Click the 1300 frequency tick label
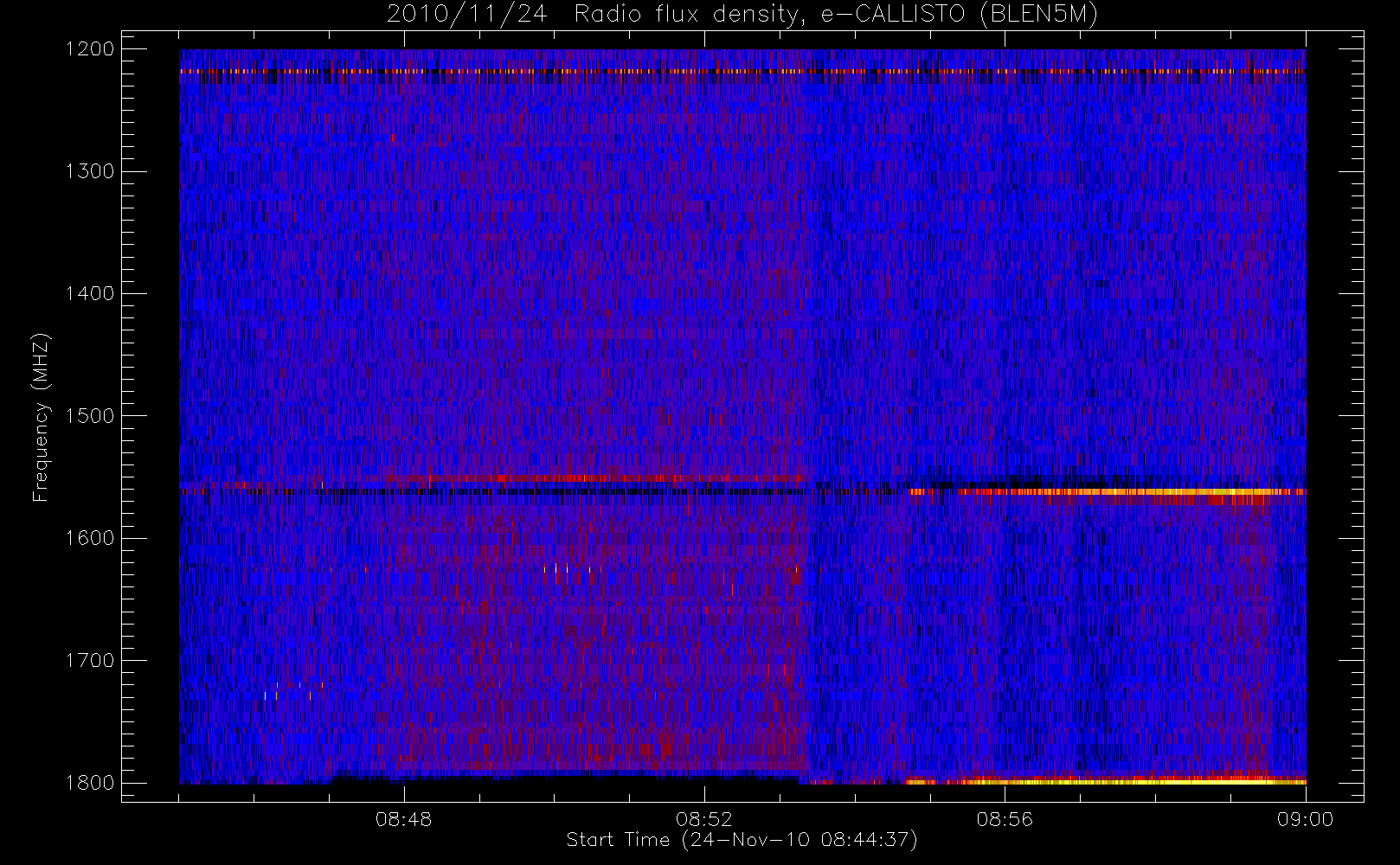The height and width of the screenshot is (865, 1400). (89, 171)
